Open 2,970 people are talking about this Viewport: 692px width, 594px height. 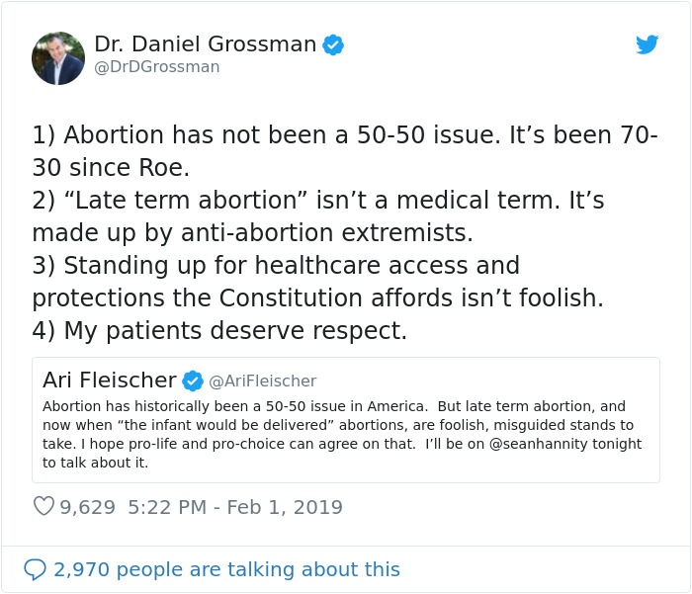tap(226, 569)
